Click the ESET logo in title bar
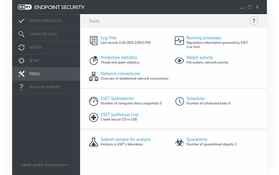Screen dimensions: 279x175 click(25, 7)
